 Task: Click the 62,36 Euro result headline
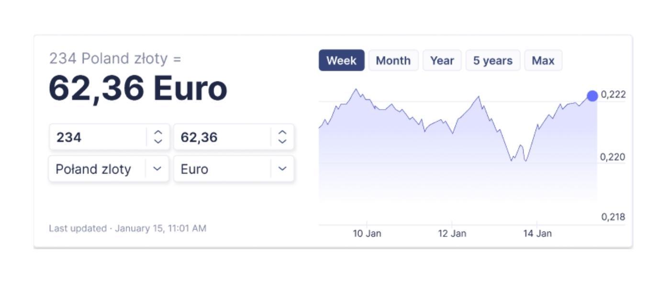click(x=138, y=89)
